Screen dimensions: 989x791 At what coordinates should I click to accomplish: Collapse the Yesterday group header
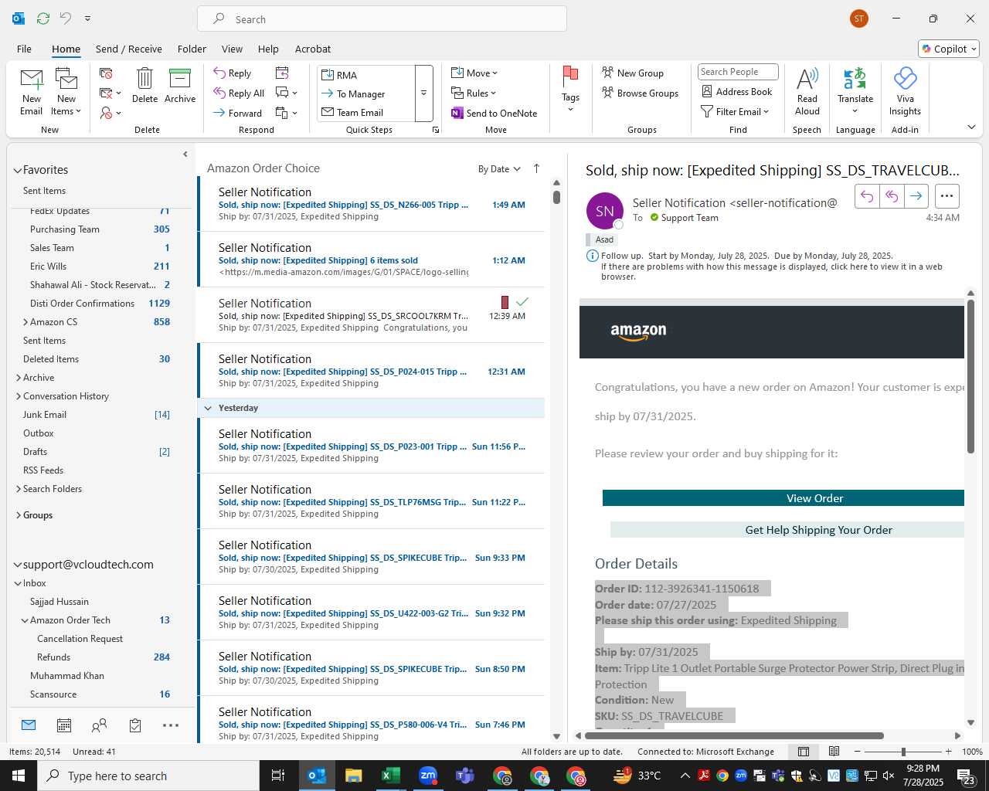(208, 408)
